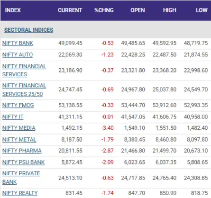Select the -0.33 percent change value
The image size is (211, 198).
click(x=108, y=105)
